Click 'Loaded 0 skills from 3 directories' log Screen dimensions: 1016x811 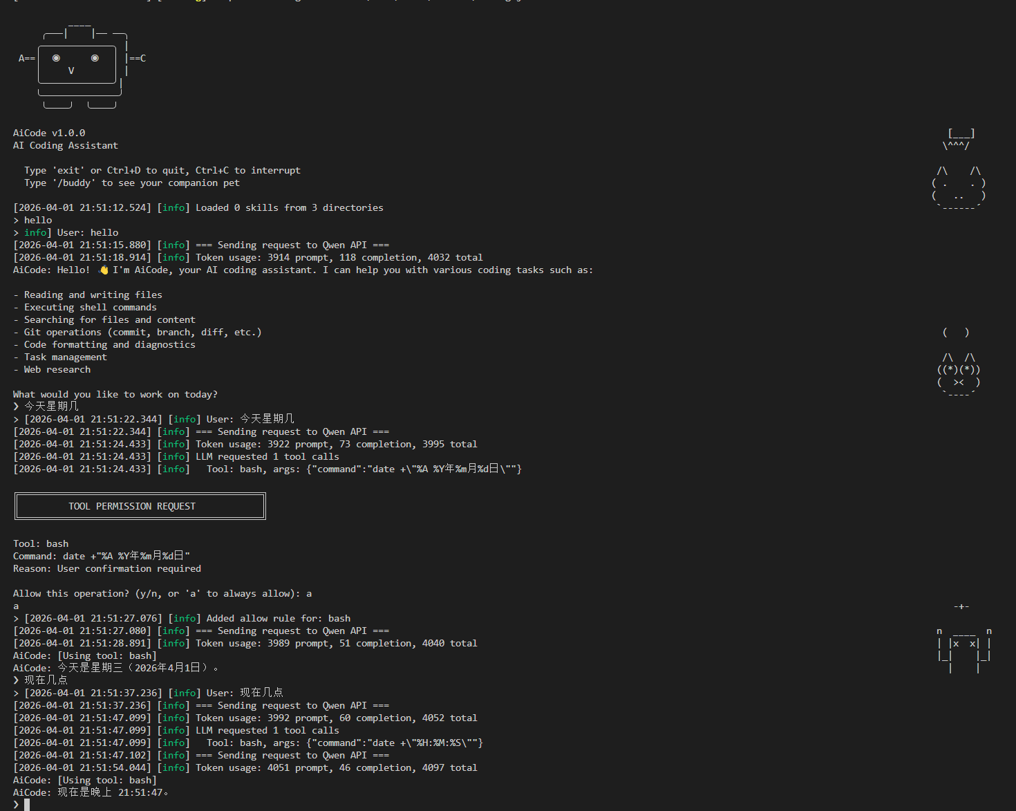(198, 207)
